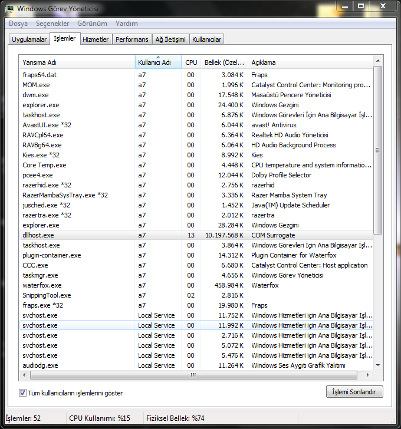Screen dimensions: 401x429
Task: Click the horizontal scrollbar left arrow
Action: tap(24, 375)
